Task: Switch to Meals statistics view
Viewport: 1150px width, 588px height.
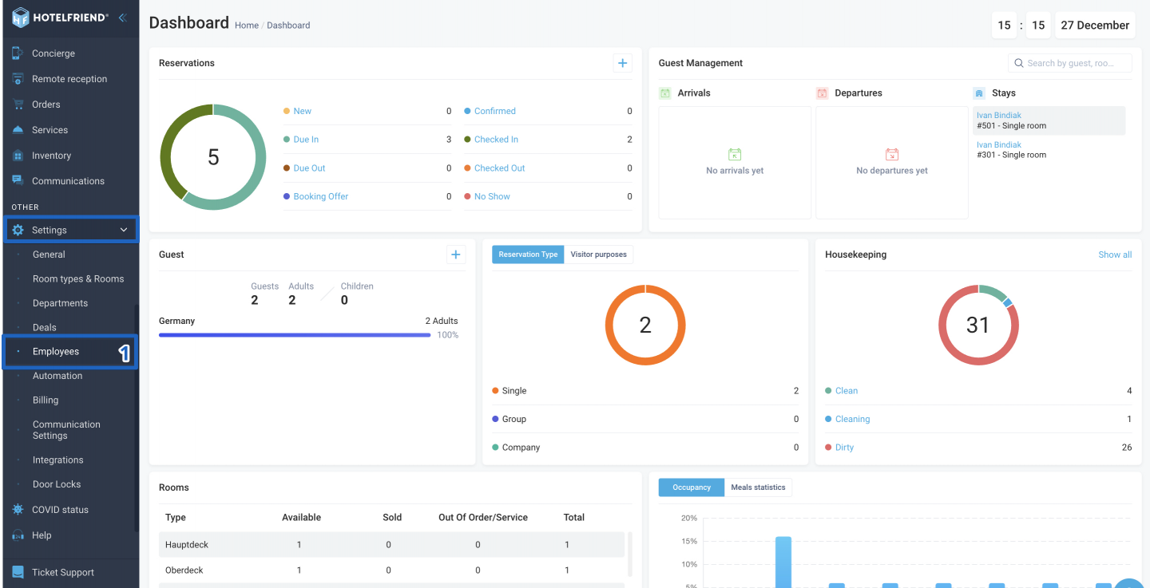Action: pos(758,487)
